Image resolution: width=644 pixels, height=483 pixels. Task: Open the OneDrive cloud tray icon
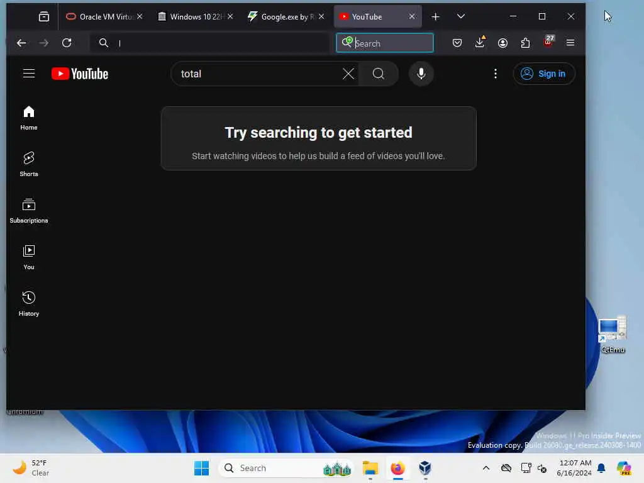pos(506,468)
